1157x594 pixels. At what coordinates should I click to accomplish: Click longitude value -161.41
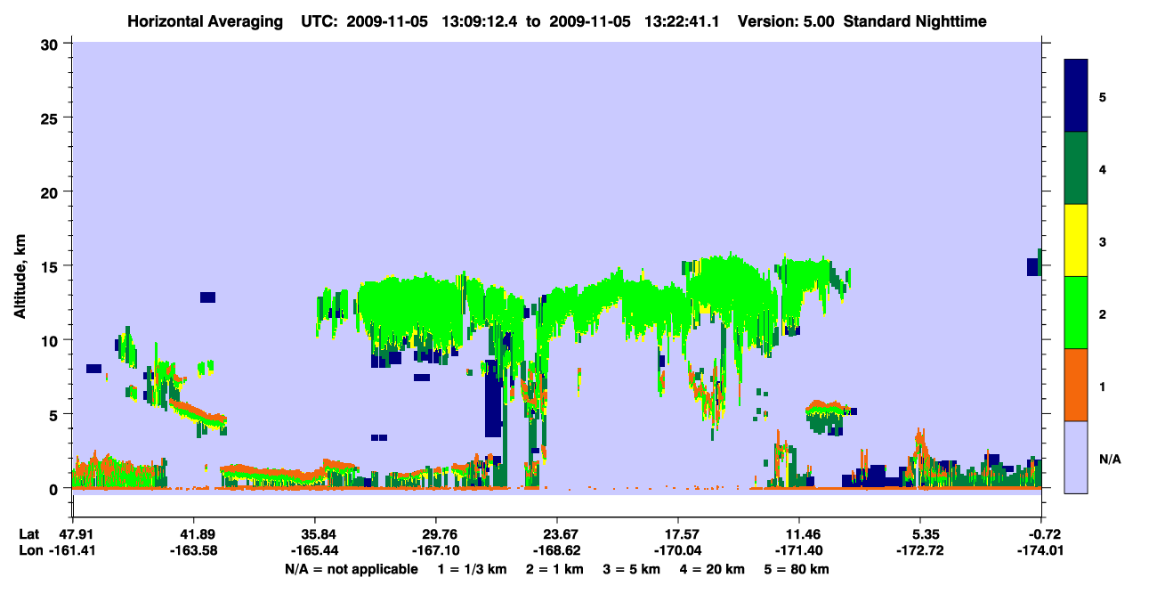click(x=73, y=550)
